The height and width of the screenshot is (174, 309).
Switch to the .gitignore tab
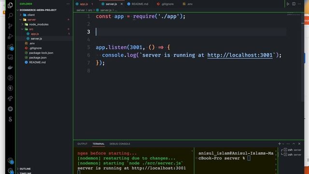coord(168,4)
